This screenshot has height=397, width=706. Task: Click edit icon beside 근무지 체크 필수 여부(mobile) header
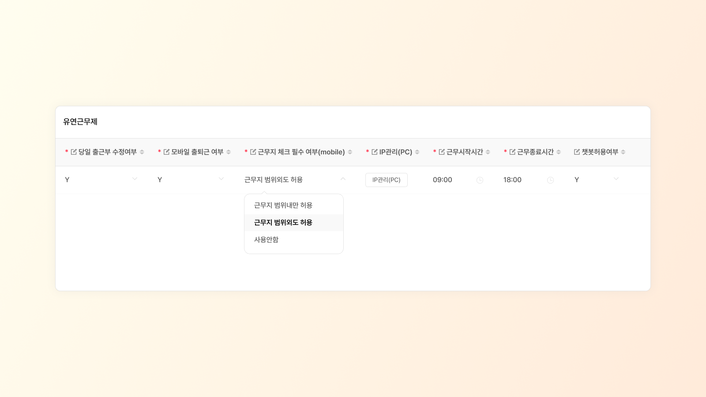(253, 152)
